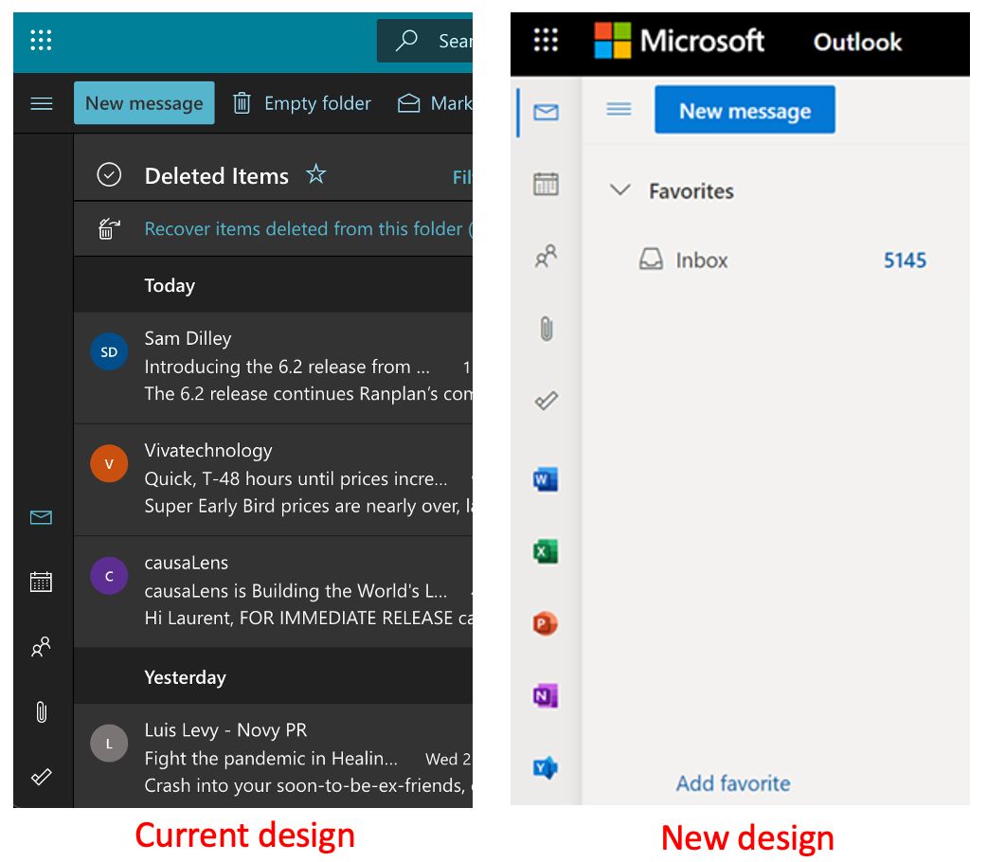Viewport: 987px width, 862px height.
Task: Launch Yammer from the left rail
Action: 545,768
